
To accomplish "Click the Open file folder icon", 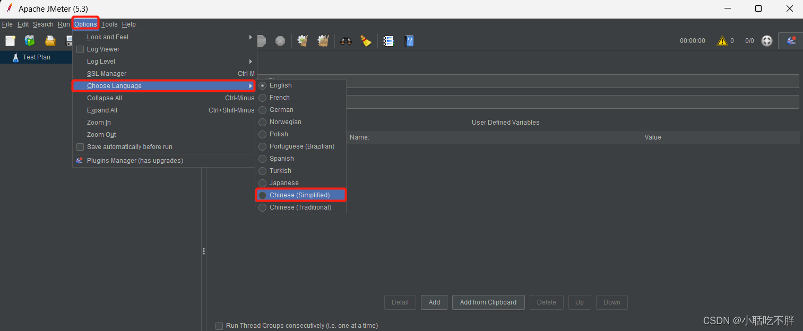I will [50, 41].
